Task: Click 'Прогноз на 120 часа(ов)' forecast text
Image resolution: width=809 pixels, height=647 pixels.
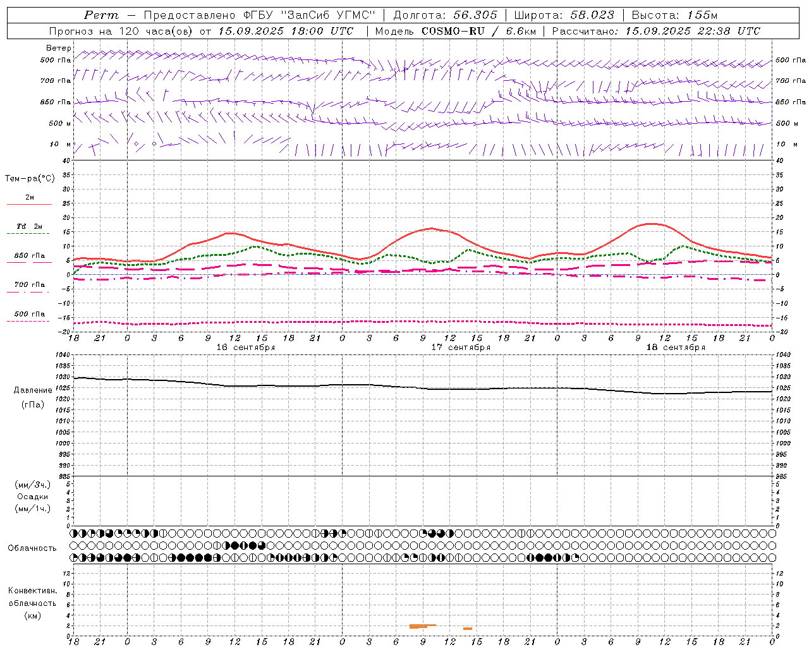Action: pos(122,31)
